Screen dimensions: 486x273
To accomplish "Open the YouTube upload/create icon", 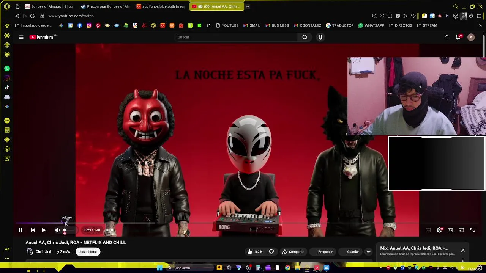I will point(447,37).
